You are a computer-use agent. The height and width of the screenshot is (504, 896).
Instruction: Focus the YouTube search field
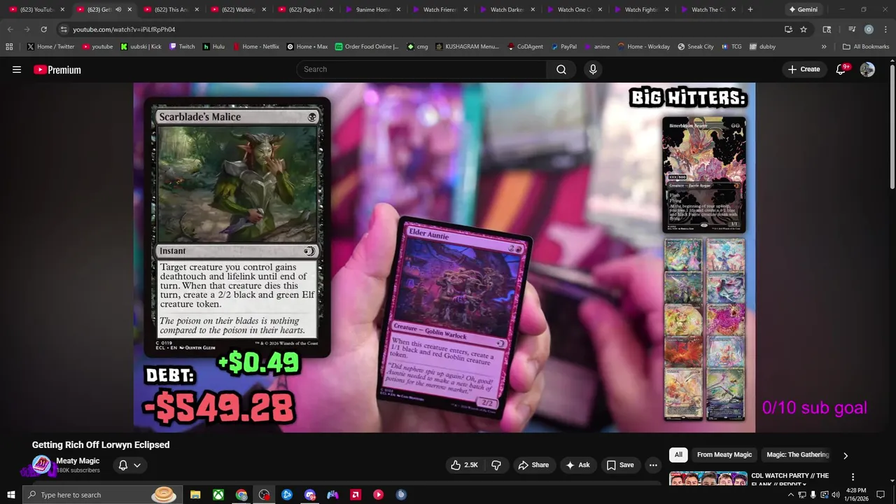coord(421,69)
